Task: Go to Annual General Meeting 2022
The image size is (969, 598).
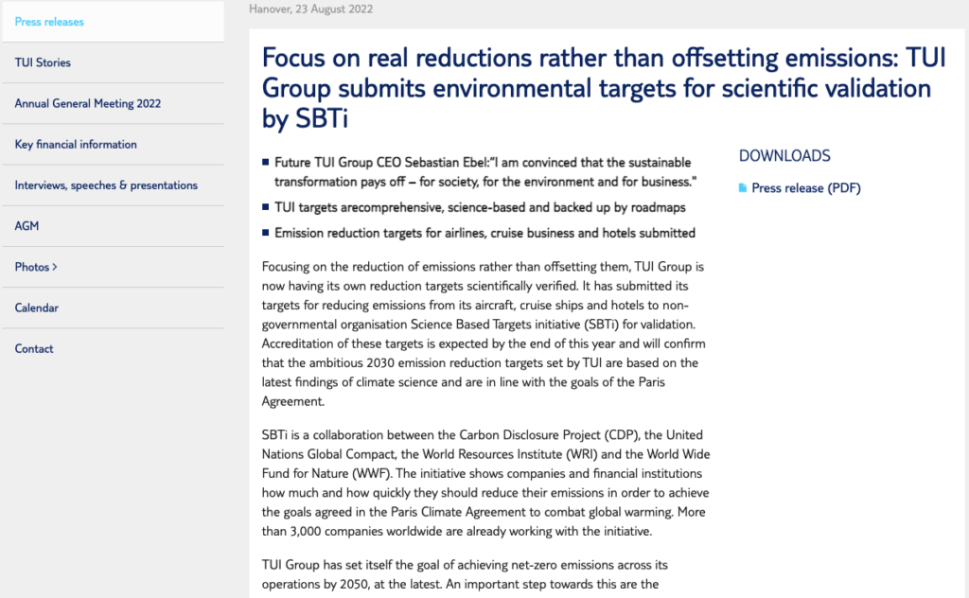Action: point(88,104)
